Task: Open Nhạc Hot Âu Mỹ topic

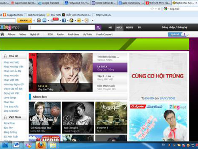Action: [x=12, y=71]
